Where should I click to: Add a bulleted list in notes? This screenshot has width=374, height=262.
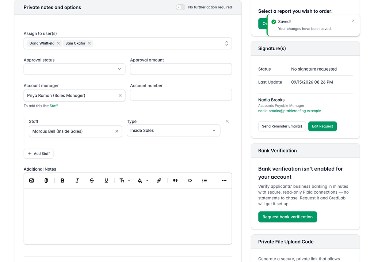[x=205, y=180]
